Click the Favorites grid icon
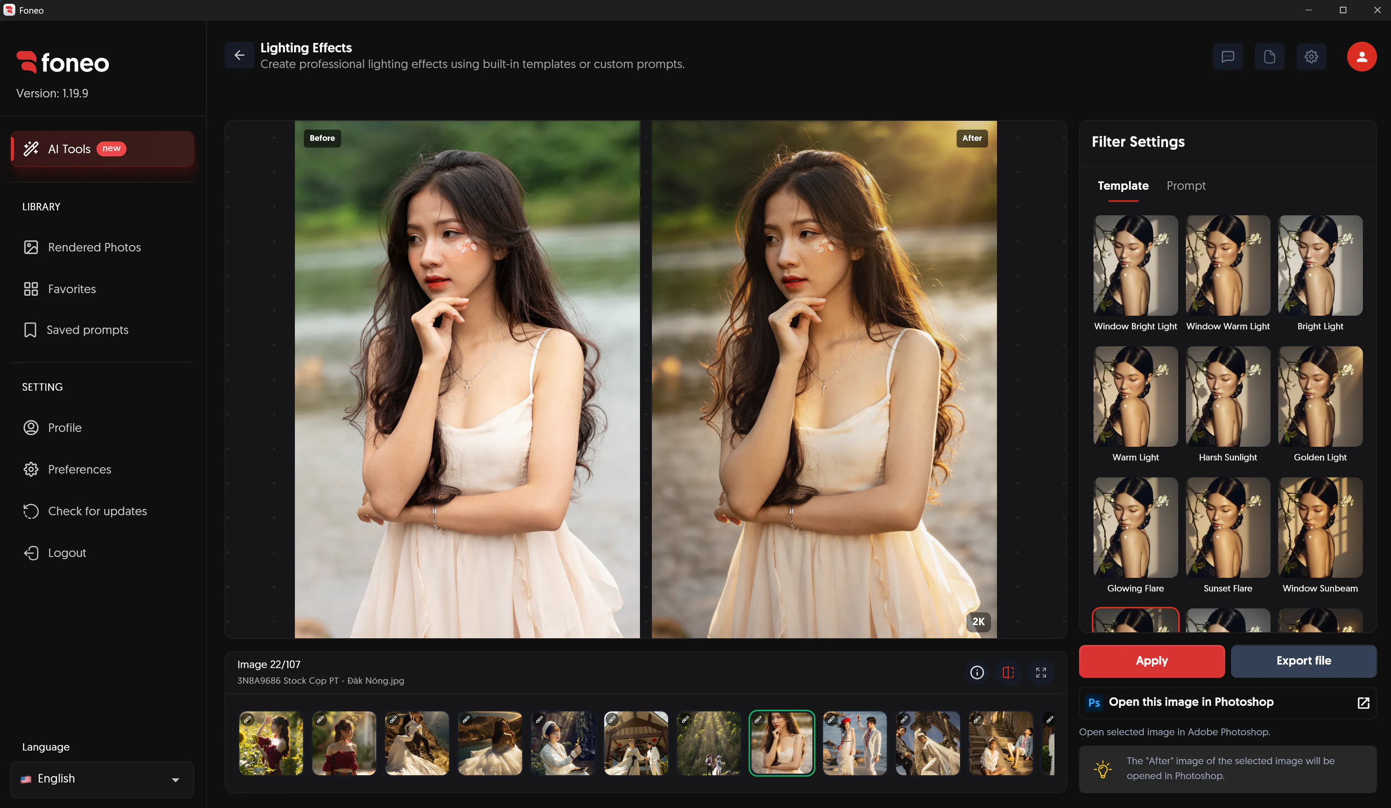 (x=31, y=288)
